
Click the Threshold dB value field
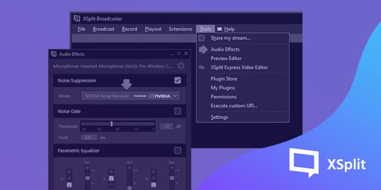tap(166, 126)
